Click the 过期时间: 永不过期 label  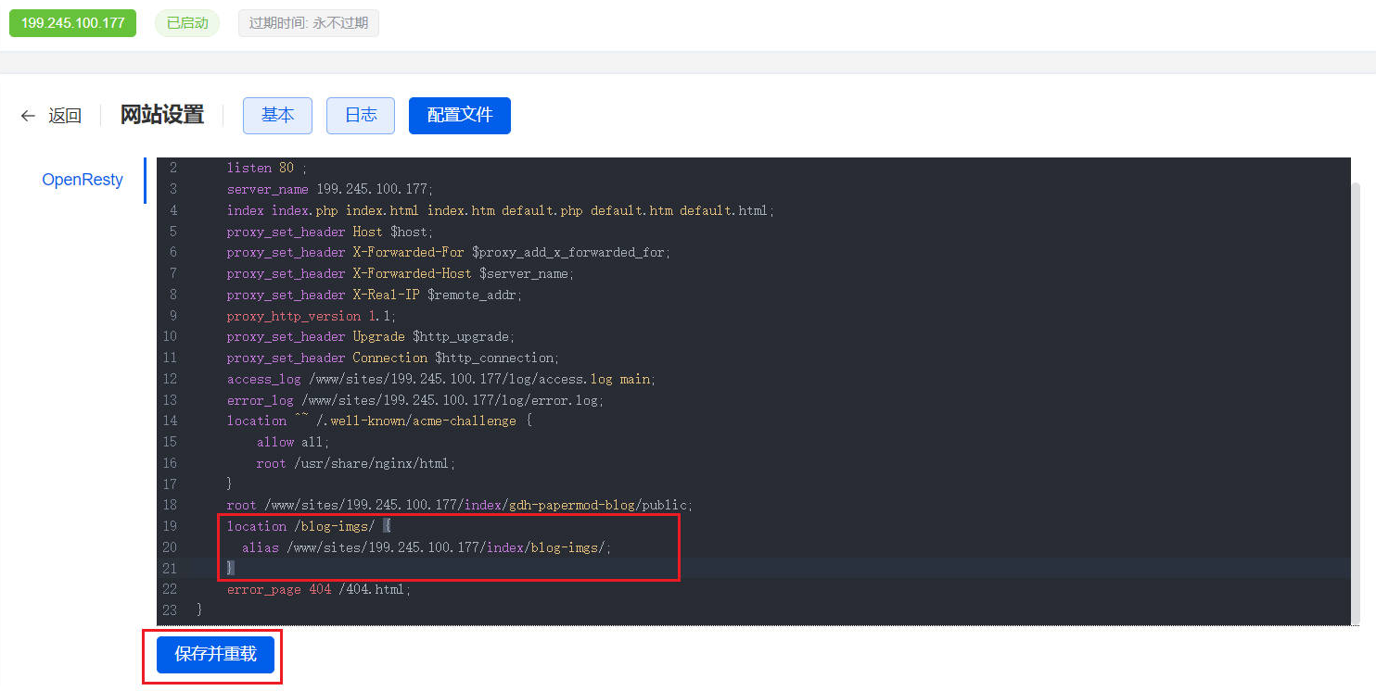click(x=309, y=23)
